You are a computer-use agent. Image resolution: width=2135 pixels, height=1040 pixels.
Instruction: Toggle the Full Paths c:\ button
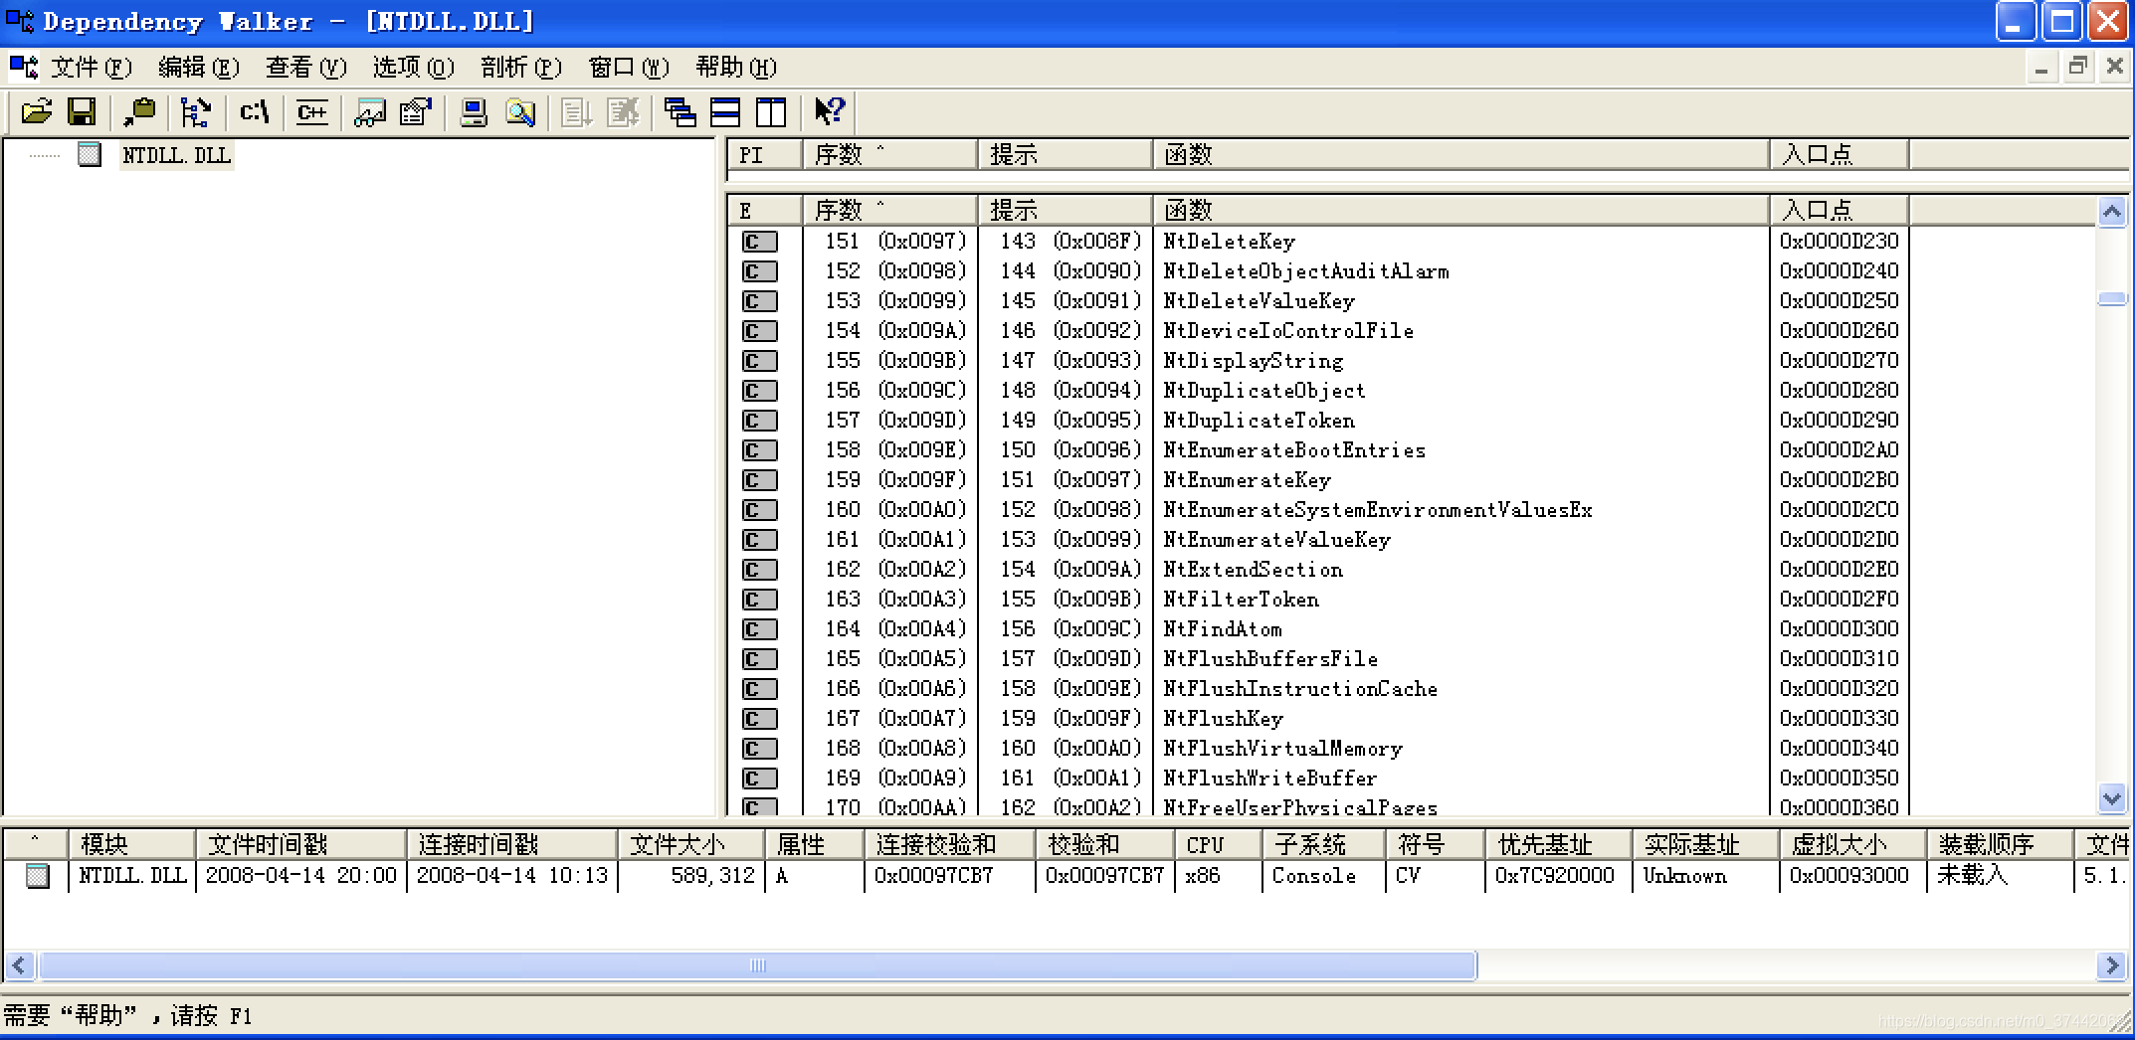[255, 111]
